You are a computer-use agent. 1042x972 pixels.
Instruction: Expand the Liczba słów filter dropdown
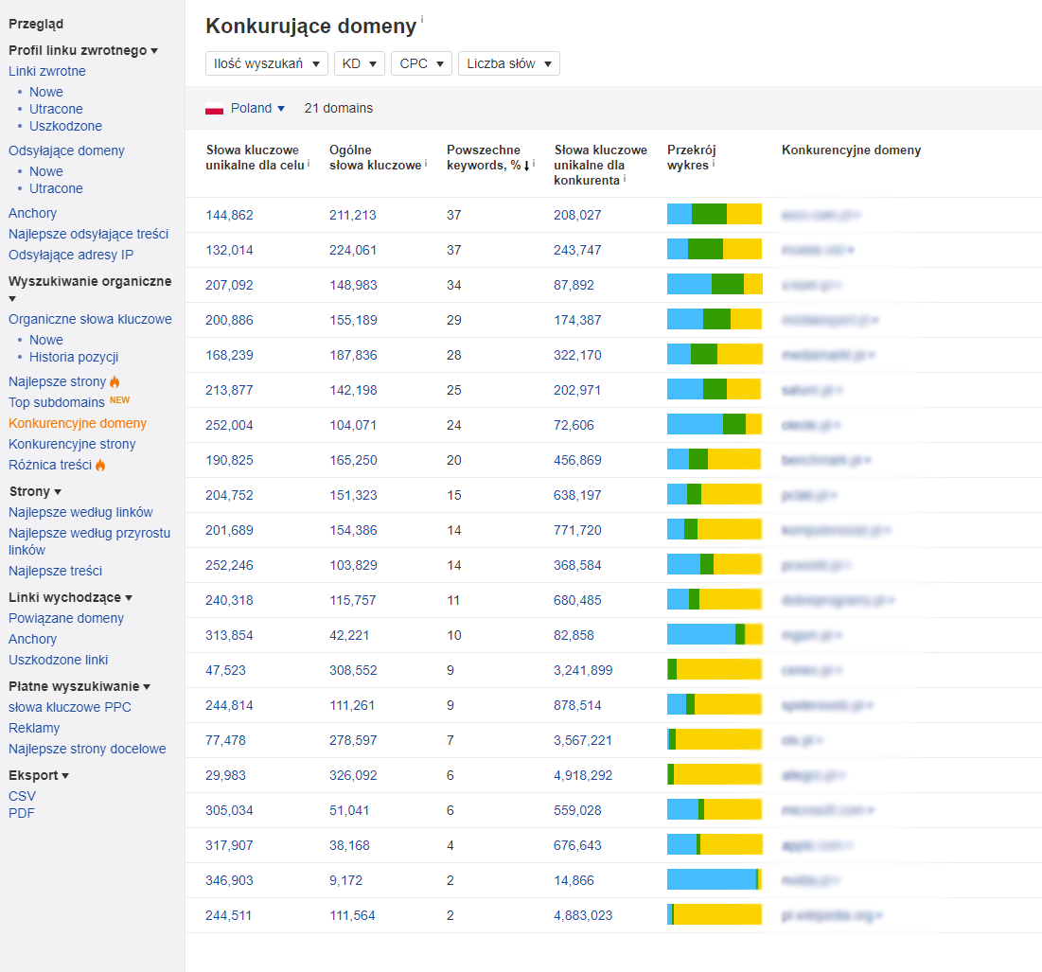tap(508, 63)
